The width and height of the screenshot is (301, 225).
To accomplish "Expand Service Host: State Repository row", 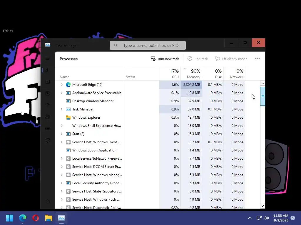I will [61, 191].
